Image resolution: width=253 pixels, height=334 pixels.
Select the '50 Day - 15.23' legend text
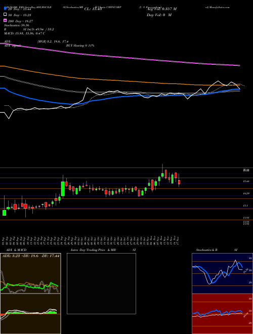point(20,15)
